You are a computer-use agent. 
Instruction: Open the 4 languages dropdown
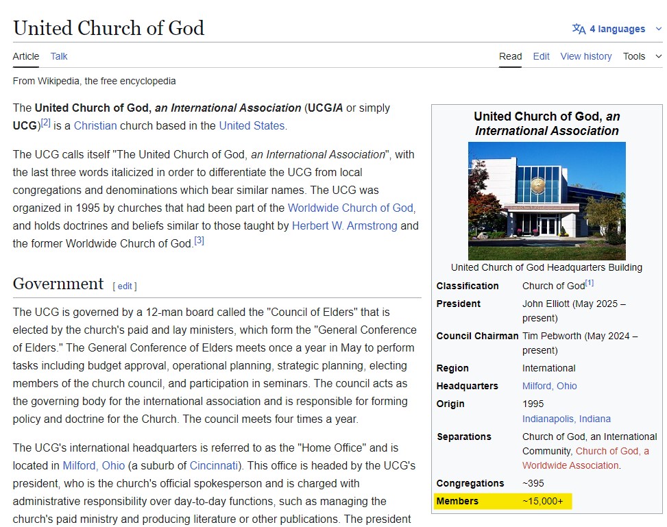(617, 29)
